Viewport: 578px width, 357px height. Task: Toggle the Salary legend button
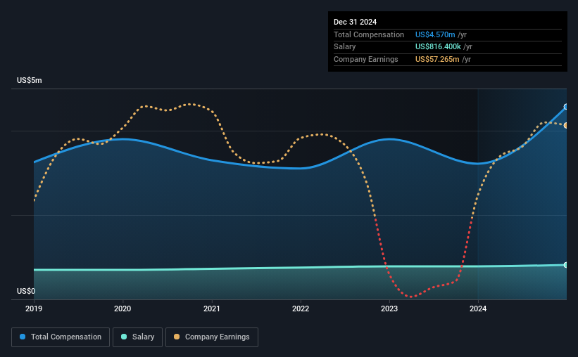tap(137, 337)
